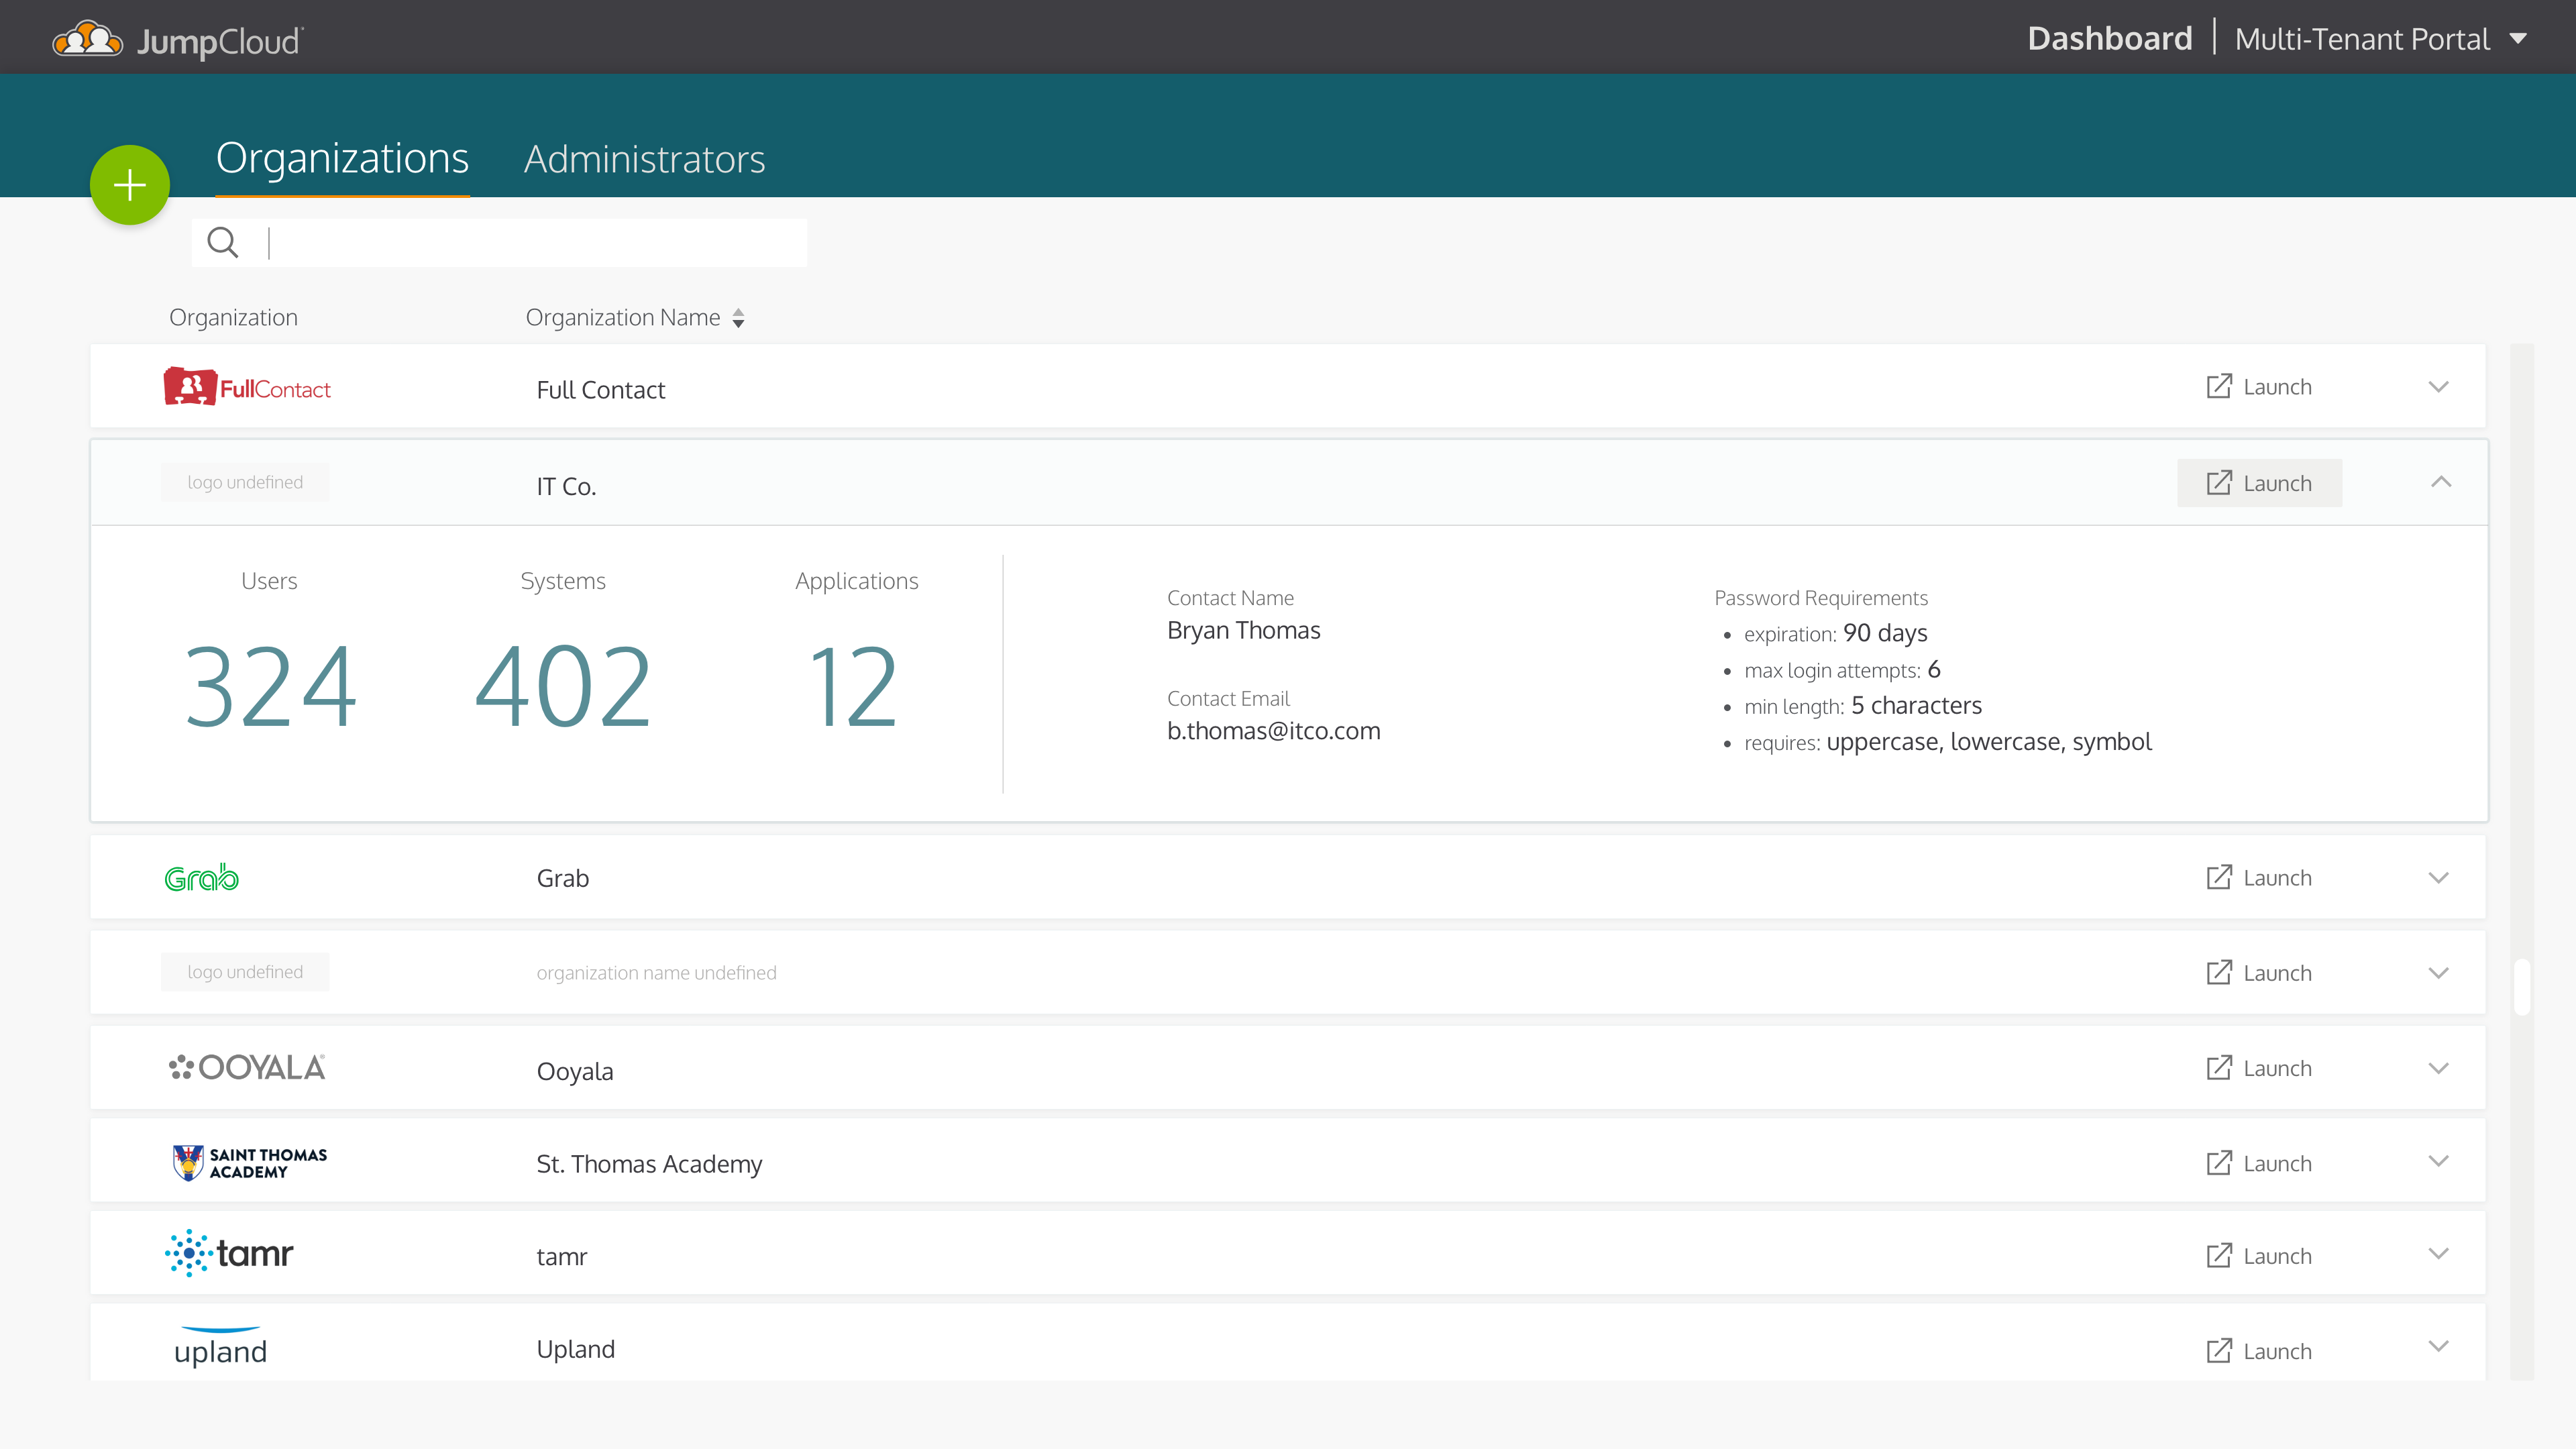Screen dimensions: 2576x1449
Task: Click the FullContact logo thumbnail
Action: (247, 387)
